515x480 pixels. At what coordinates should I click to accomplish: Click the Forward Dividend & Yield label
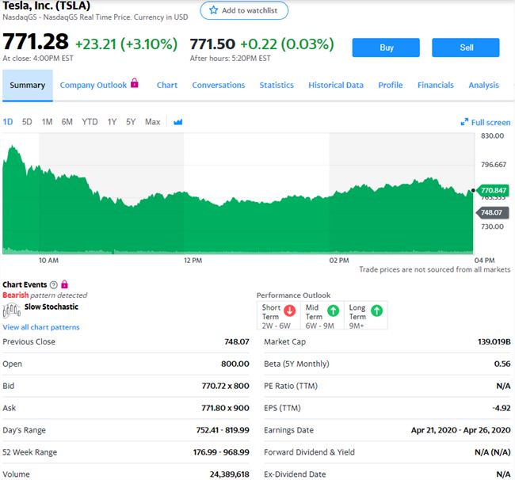click(x=309, y=452)
